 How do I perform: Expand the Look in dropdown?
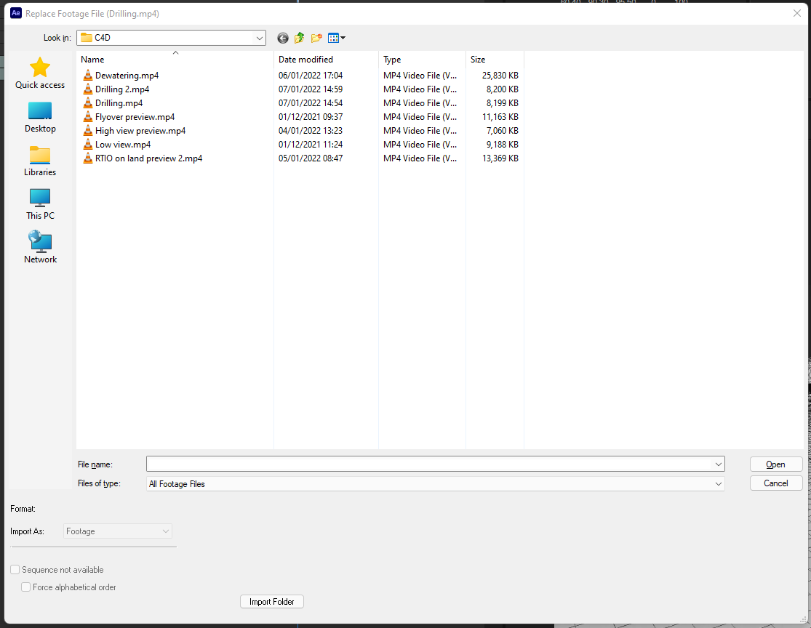(x=260, y=37)
